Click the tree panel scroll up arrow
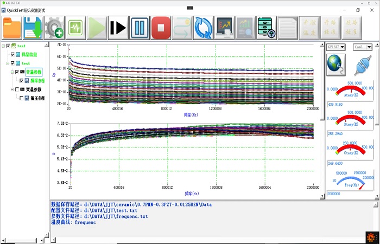 click(x=47, y=45)
